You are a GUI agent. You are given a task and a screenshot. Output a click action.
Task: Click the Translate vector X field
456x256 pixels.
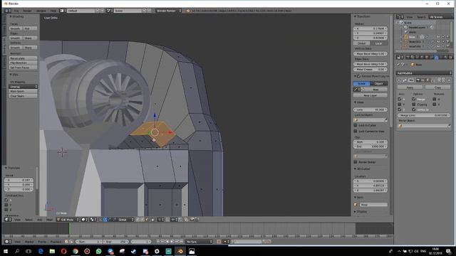tap(19, 180)
